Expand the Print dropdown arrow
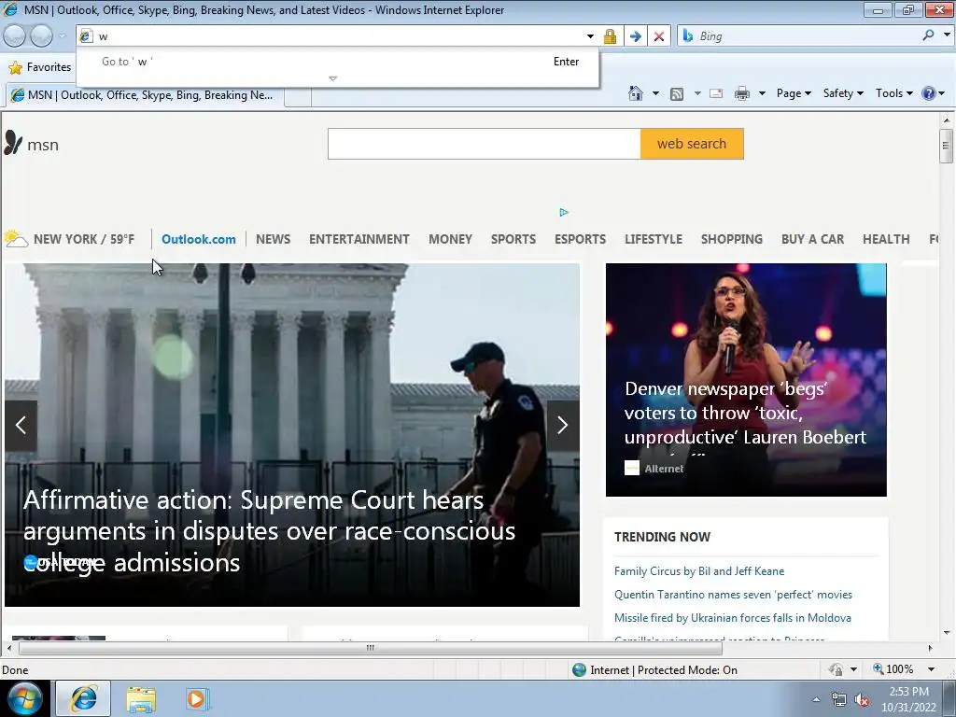956x717 pixels. click(762, 93)
